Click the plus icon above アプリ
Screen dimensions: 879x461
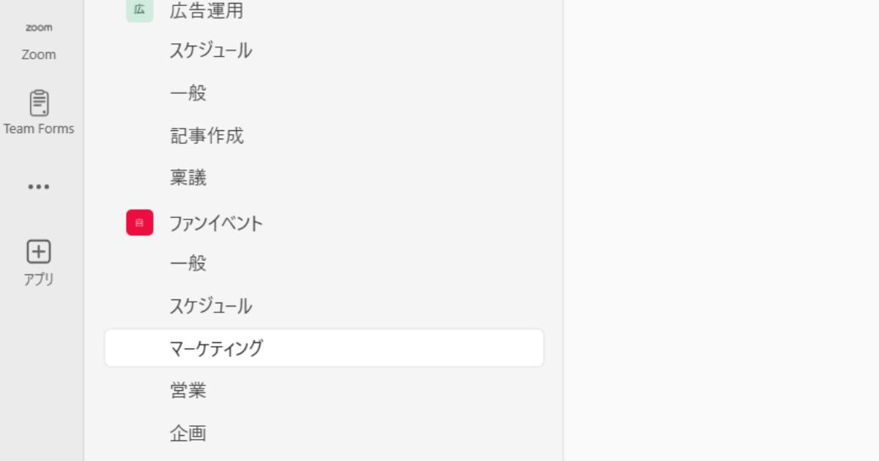pyautogui.click(x=38, y=251)
